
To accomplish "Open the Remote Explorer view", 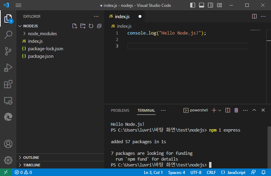I will [x=8, y=101].
